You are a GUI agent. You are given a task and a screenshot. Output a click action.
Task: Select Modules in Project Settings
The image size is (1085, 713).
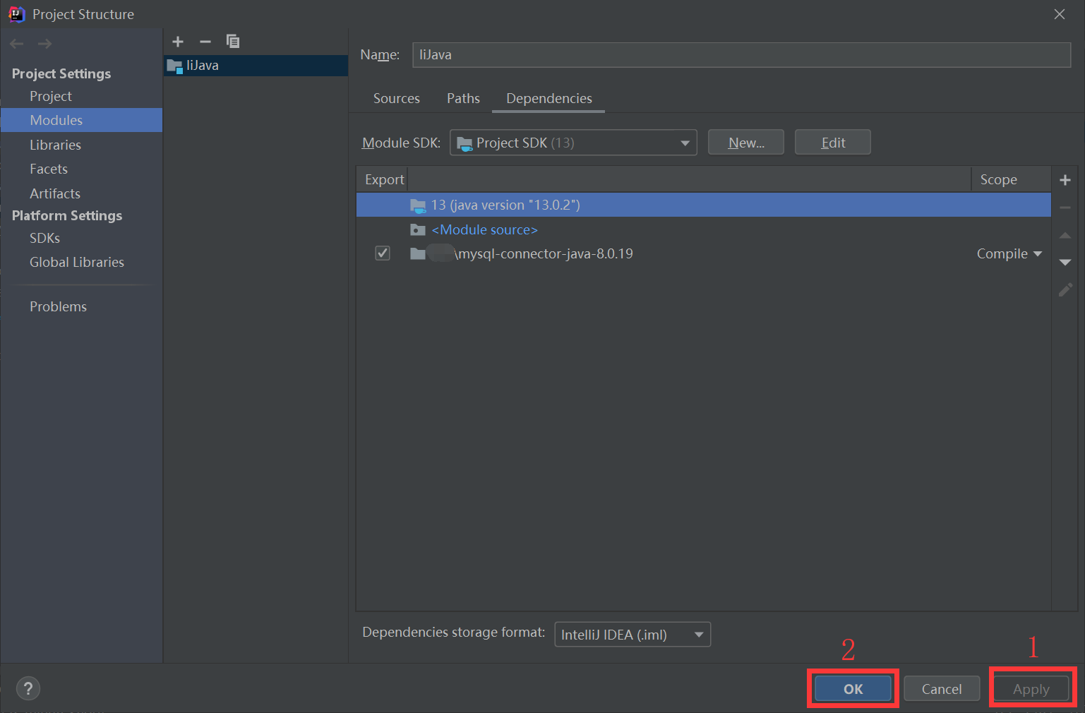[x=81, y=120]
